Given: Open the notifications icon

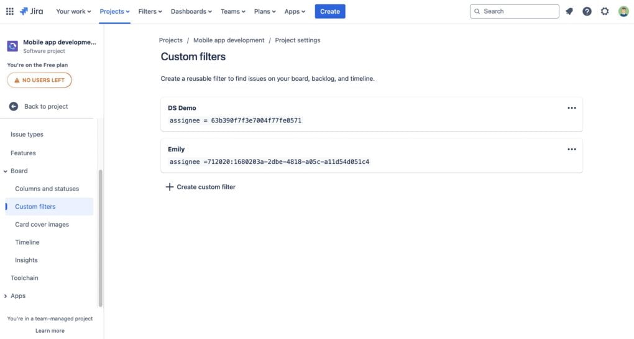Looking at the screenshot, I should click(x=569, y=11).
